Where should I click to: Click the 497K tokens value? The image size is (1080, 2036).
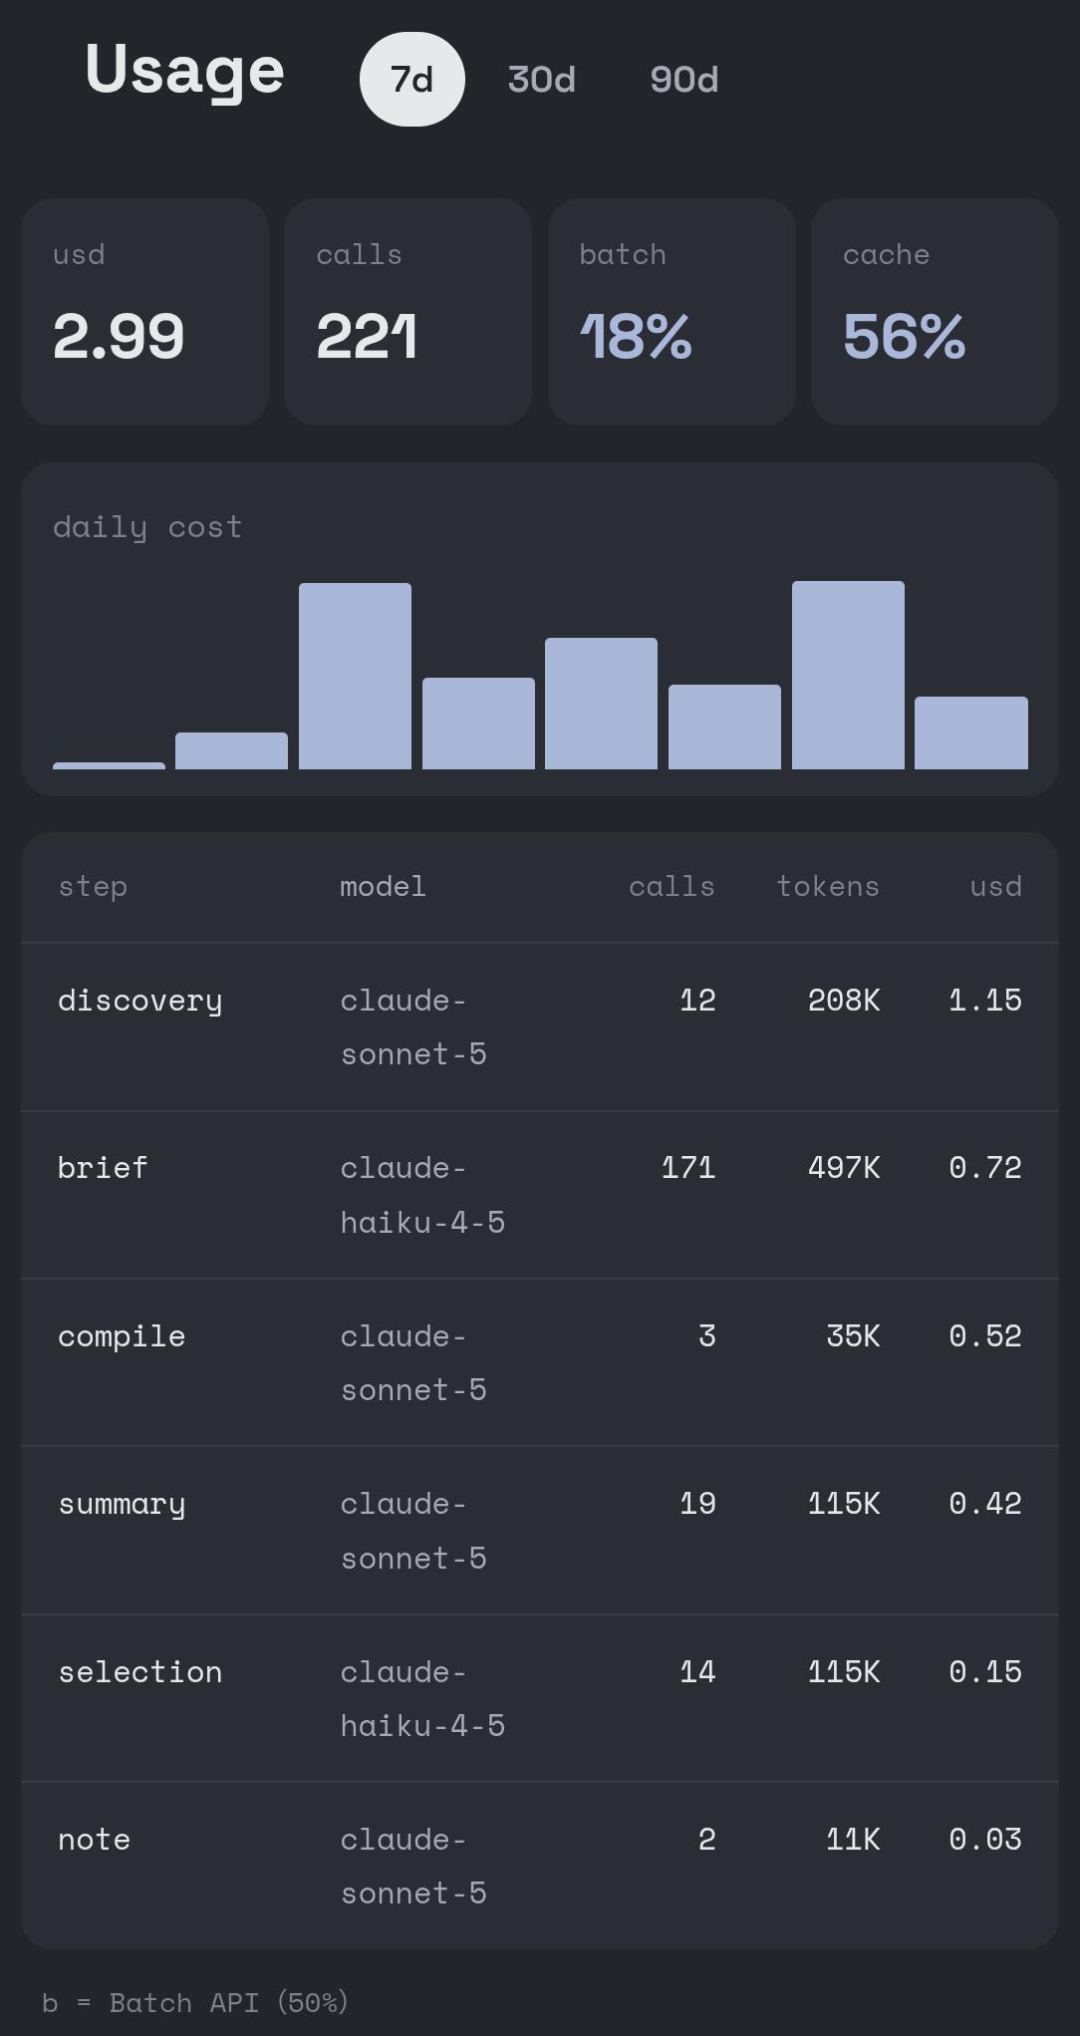click(x=844, y=1167)
